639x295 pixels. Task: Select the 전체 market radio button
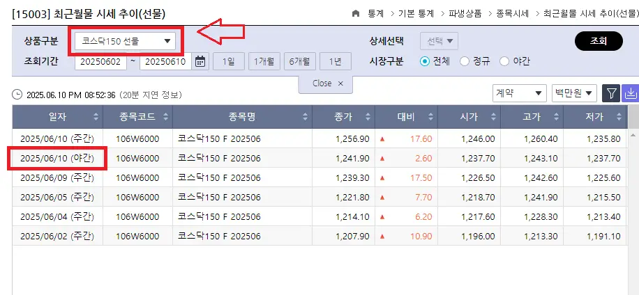pyautogui.click(x=425, y=61)
